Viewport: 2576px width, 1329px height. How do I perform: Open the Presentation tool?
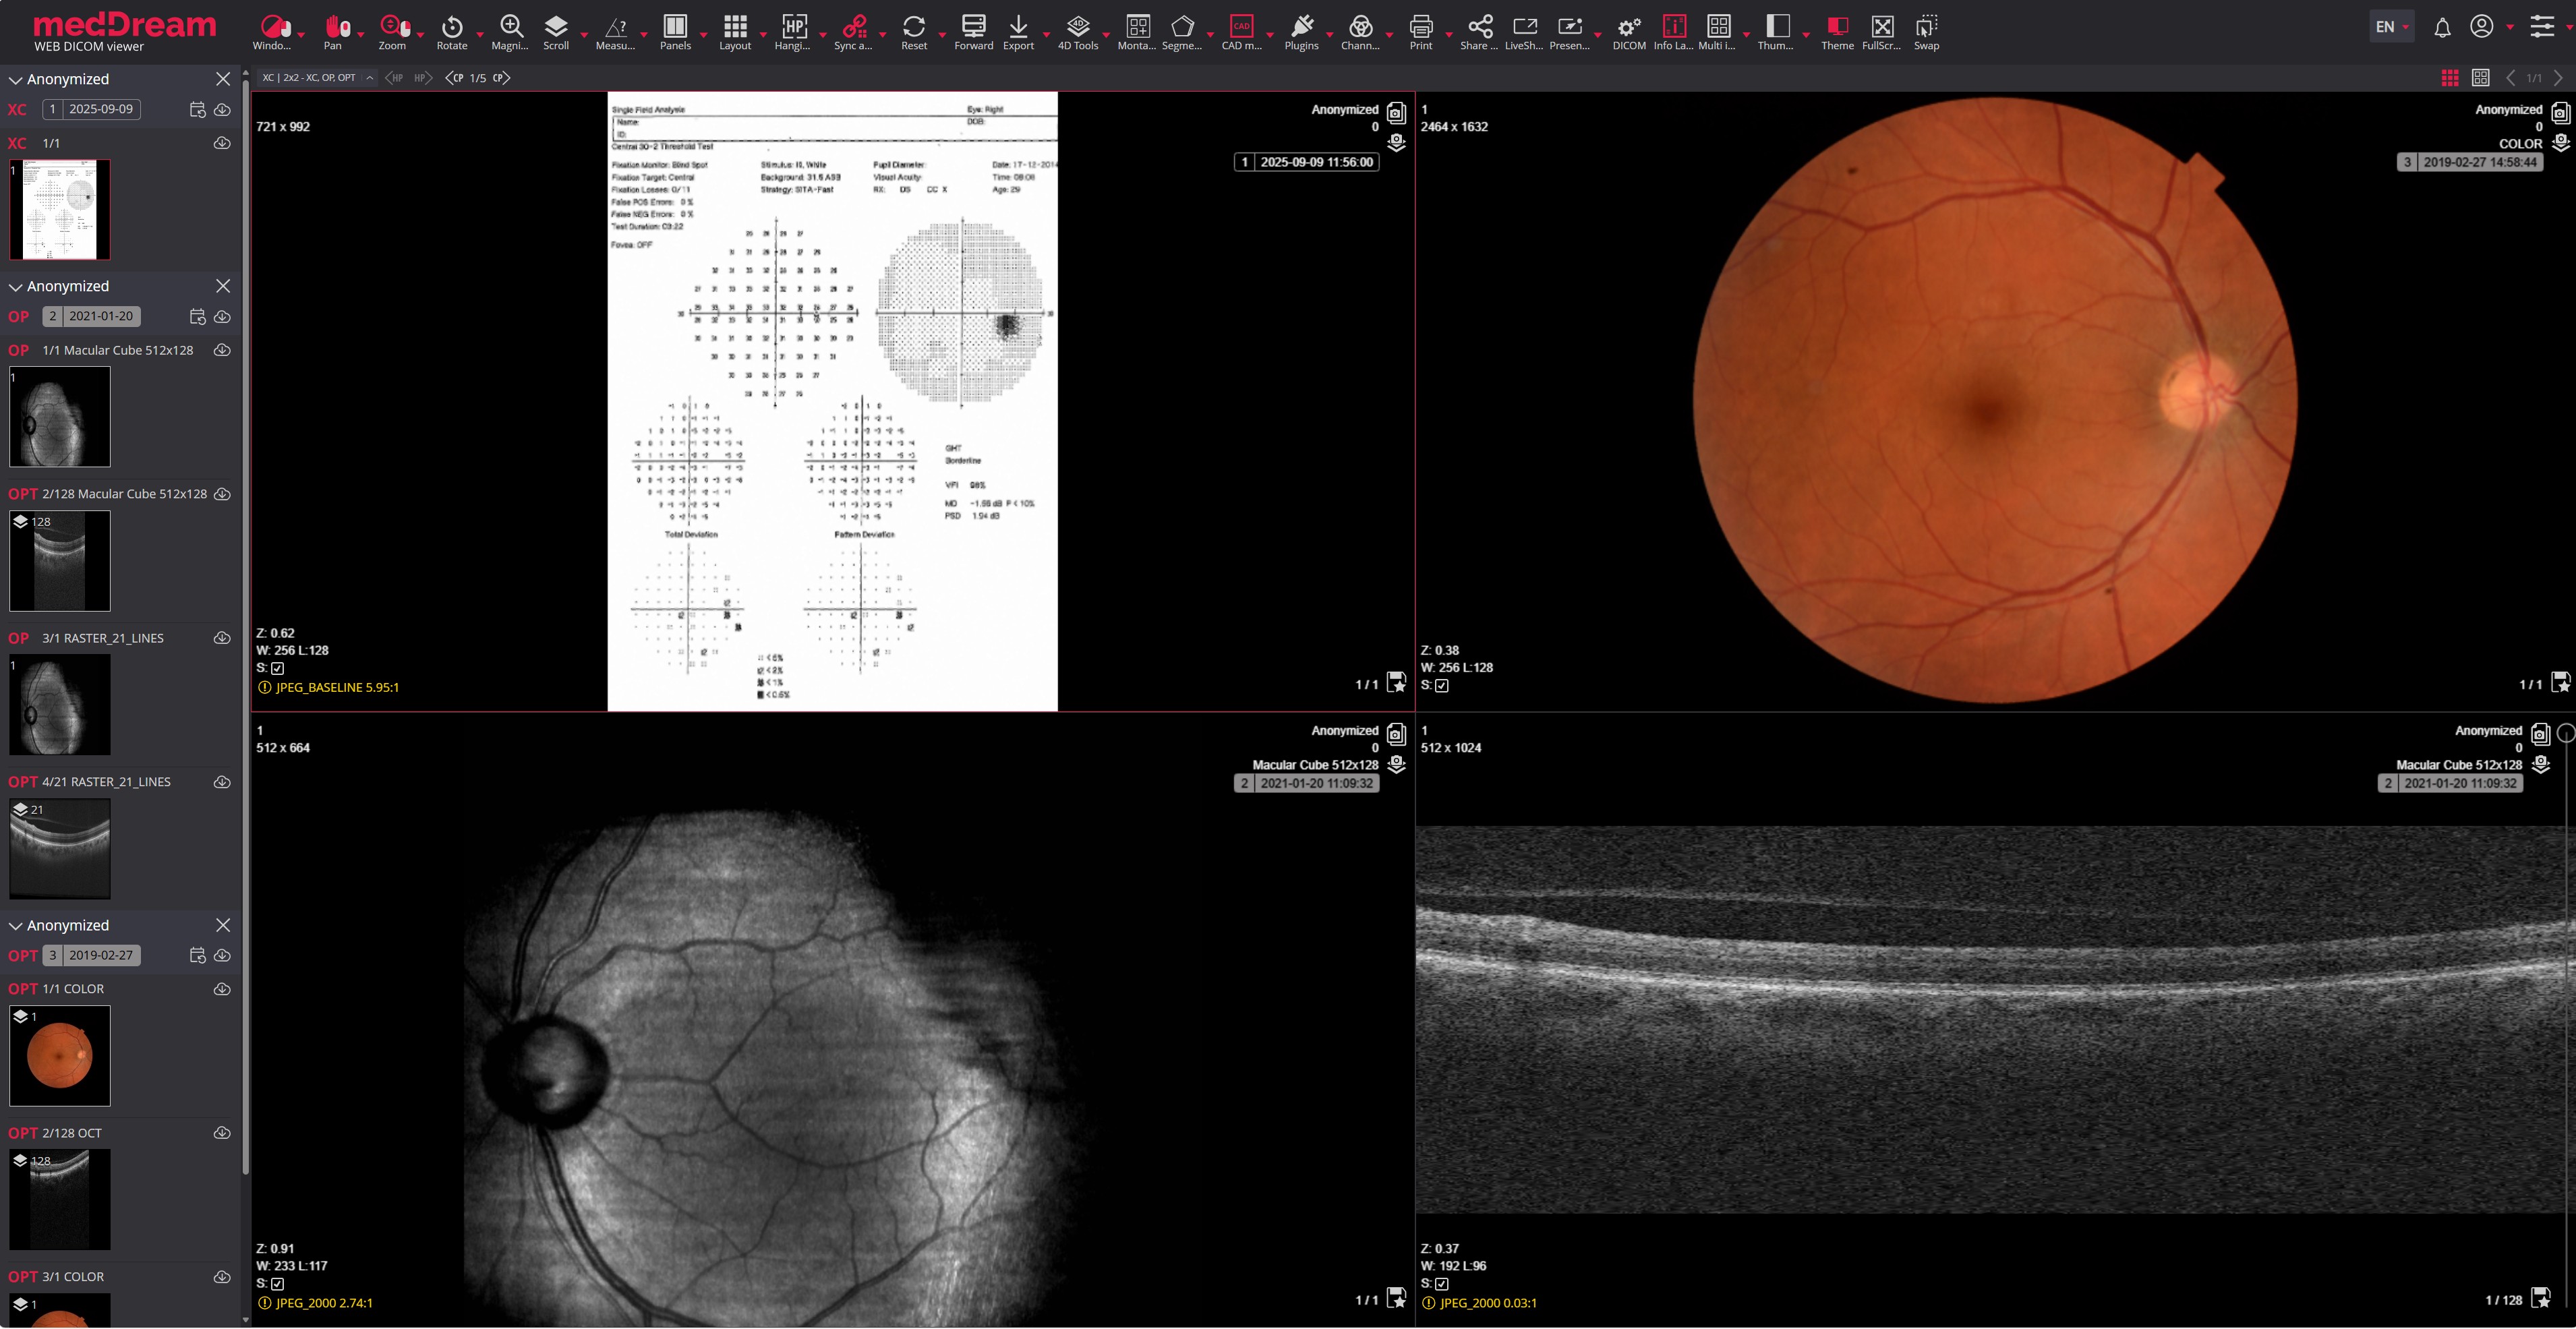tap(1569, 32)
